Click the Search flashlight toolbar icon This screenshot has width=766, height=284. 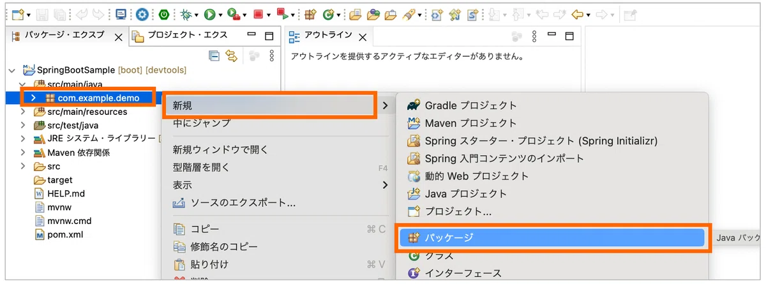coord(410,13)
